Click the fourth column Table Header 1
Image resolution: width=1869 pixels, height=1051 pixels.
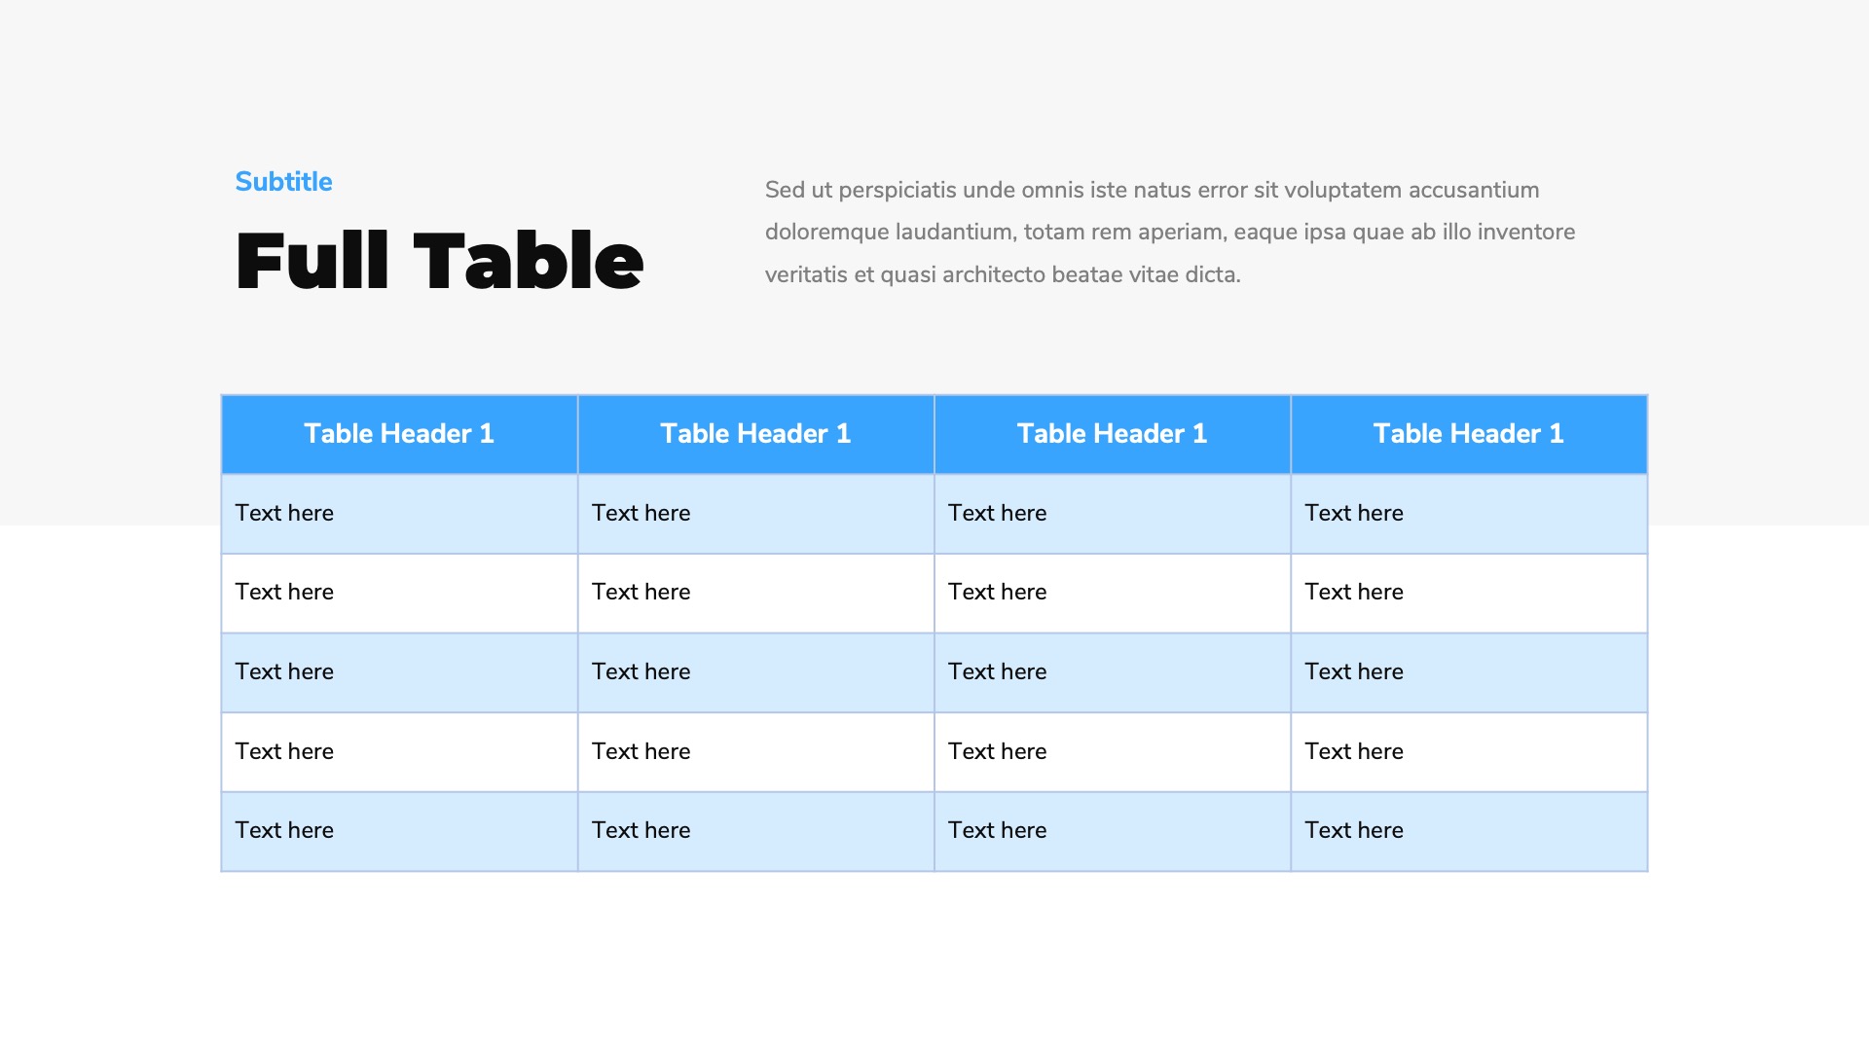click(1468, 434)
